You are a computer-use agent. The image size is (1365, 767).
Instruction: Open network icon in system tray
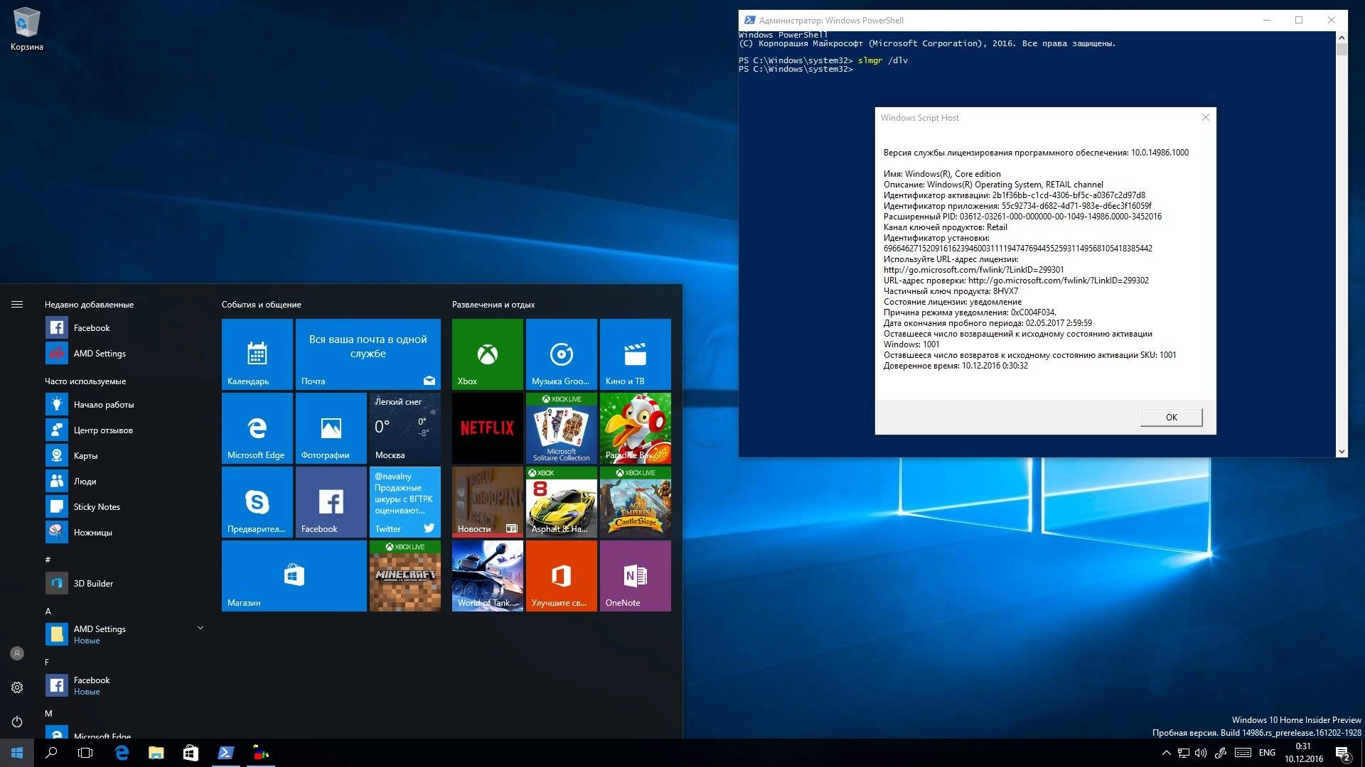[1183, 753]
